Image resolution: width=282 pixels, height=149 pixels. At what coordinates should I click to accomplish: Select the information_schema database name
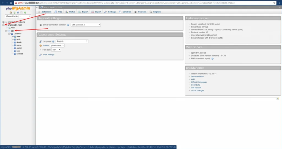point(16,22)
